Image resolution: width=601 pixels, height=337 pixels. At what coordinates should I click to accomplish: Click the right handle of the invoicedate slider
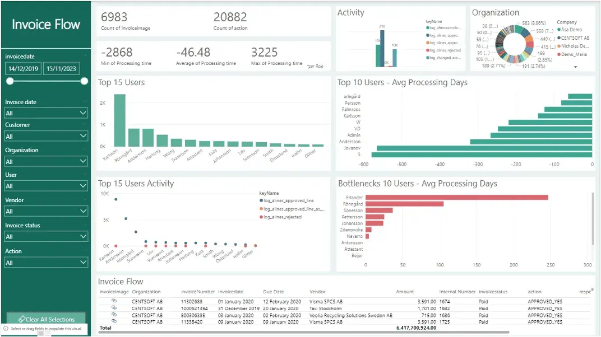(x=85, y=81)
